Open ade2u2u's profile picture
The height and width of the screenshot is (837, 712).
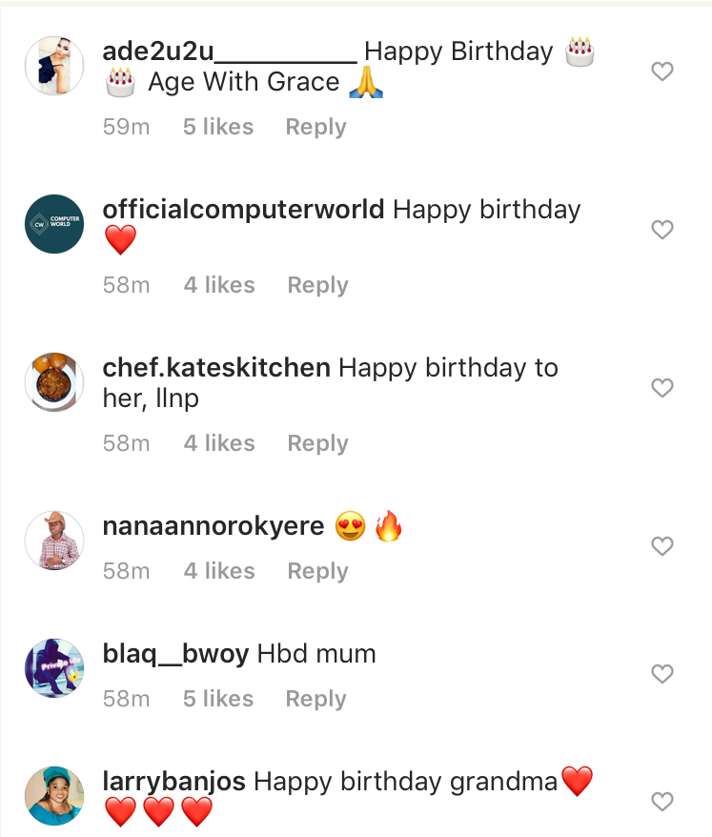pos(54,66)
